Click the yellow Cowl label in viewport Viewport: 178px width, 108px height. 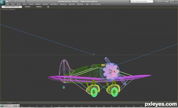pyautogui.click(x=103, y=65)
